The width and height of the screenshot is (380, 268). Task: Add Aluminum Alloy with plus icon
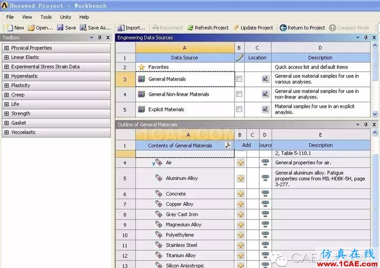coord(241,178)
